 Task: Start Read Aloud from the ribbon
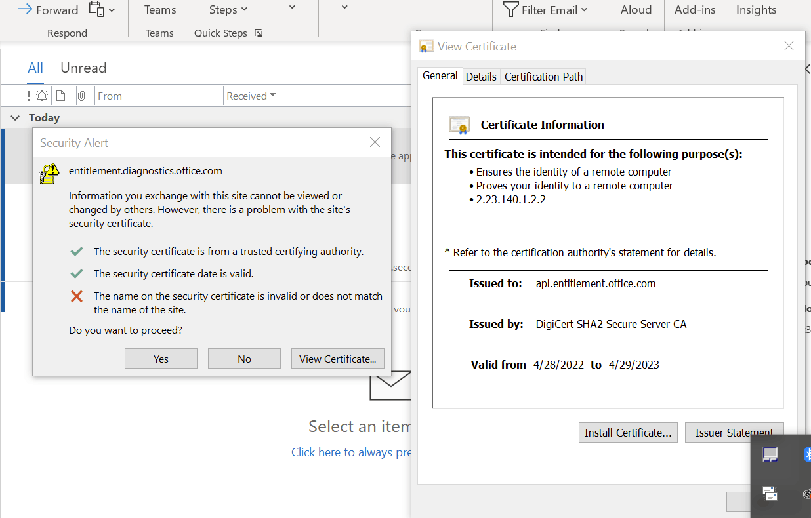coord(635,9)
